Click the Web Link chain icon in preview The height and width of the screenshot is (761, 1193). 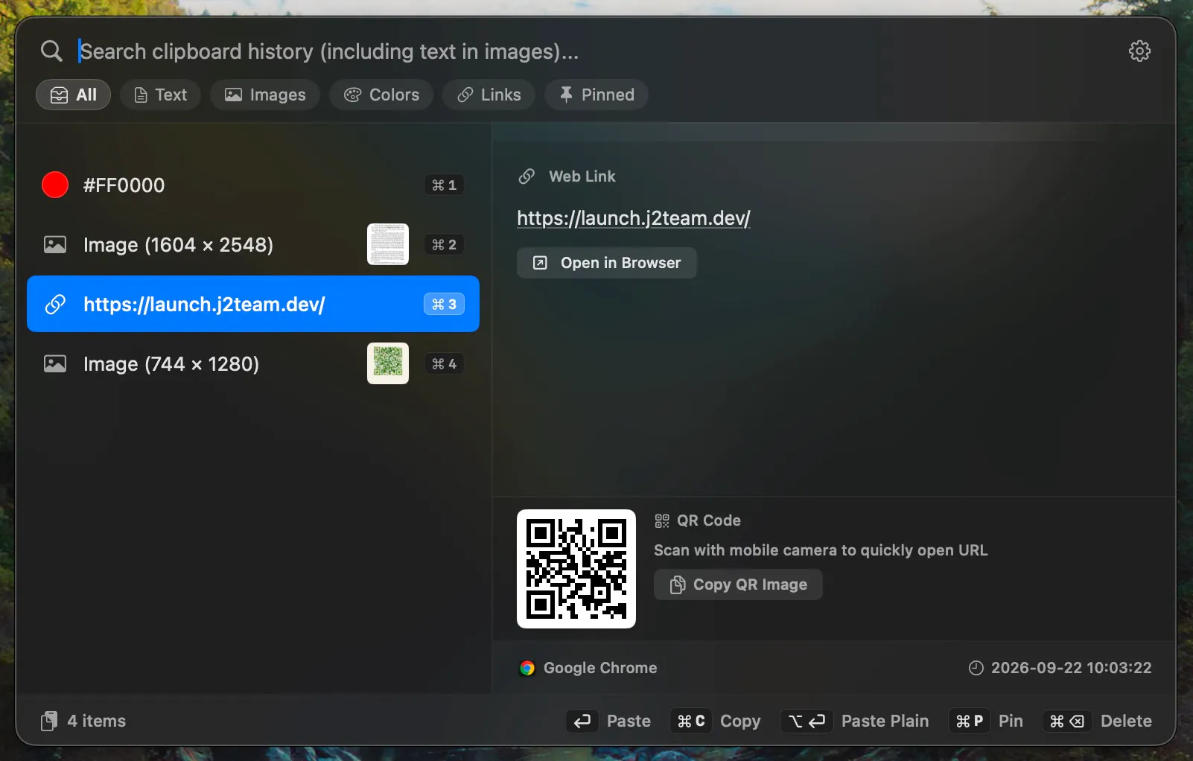click(526, 176)
